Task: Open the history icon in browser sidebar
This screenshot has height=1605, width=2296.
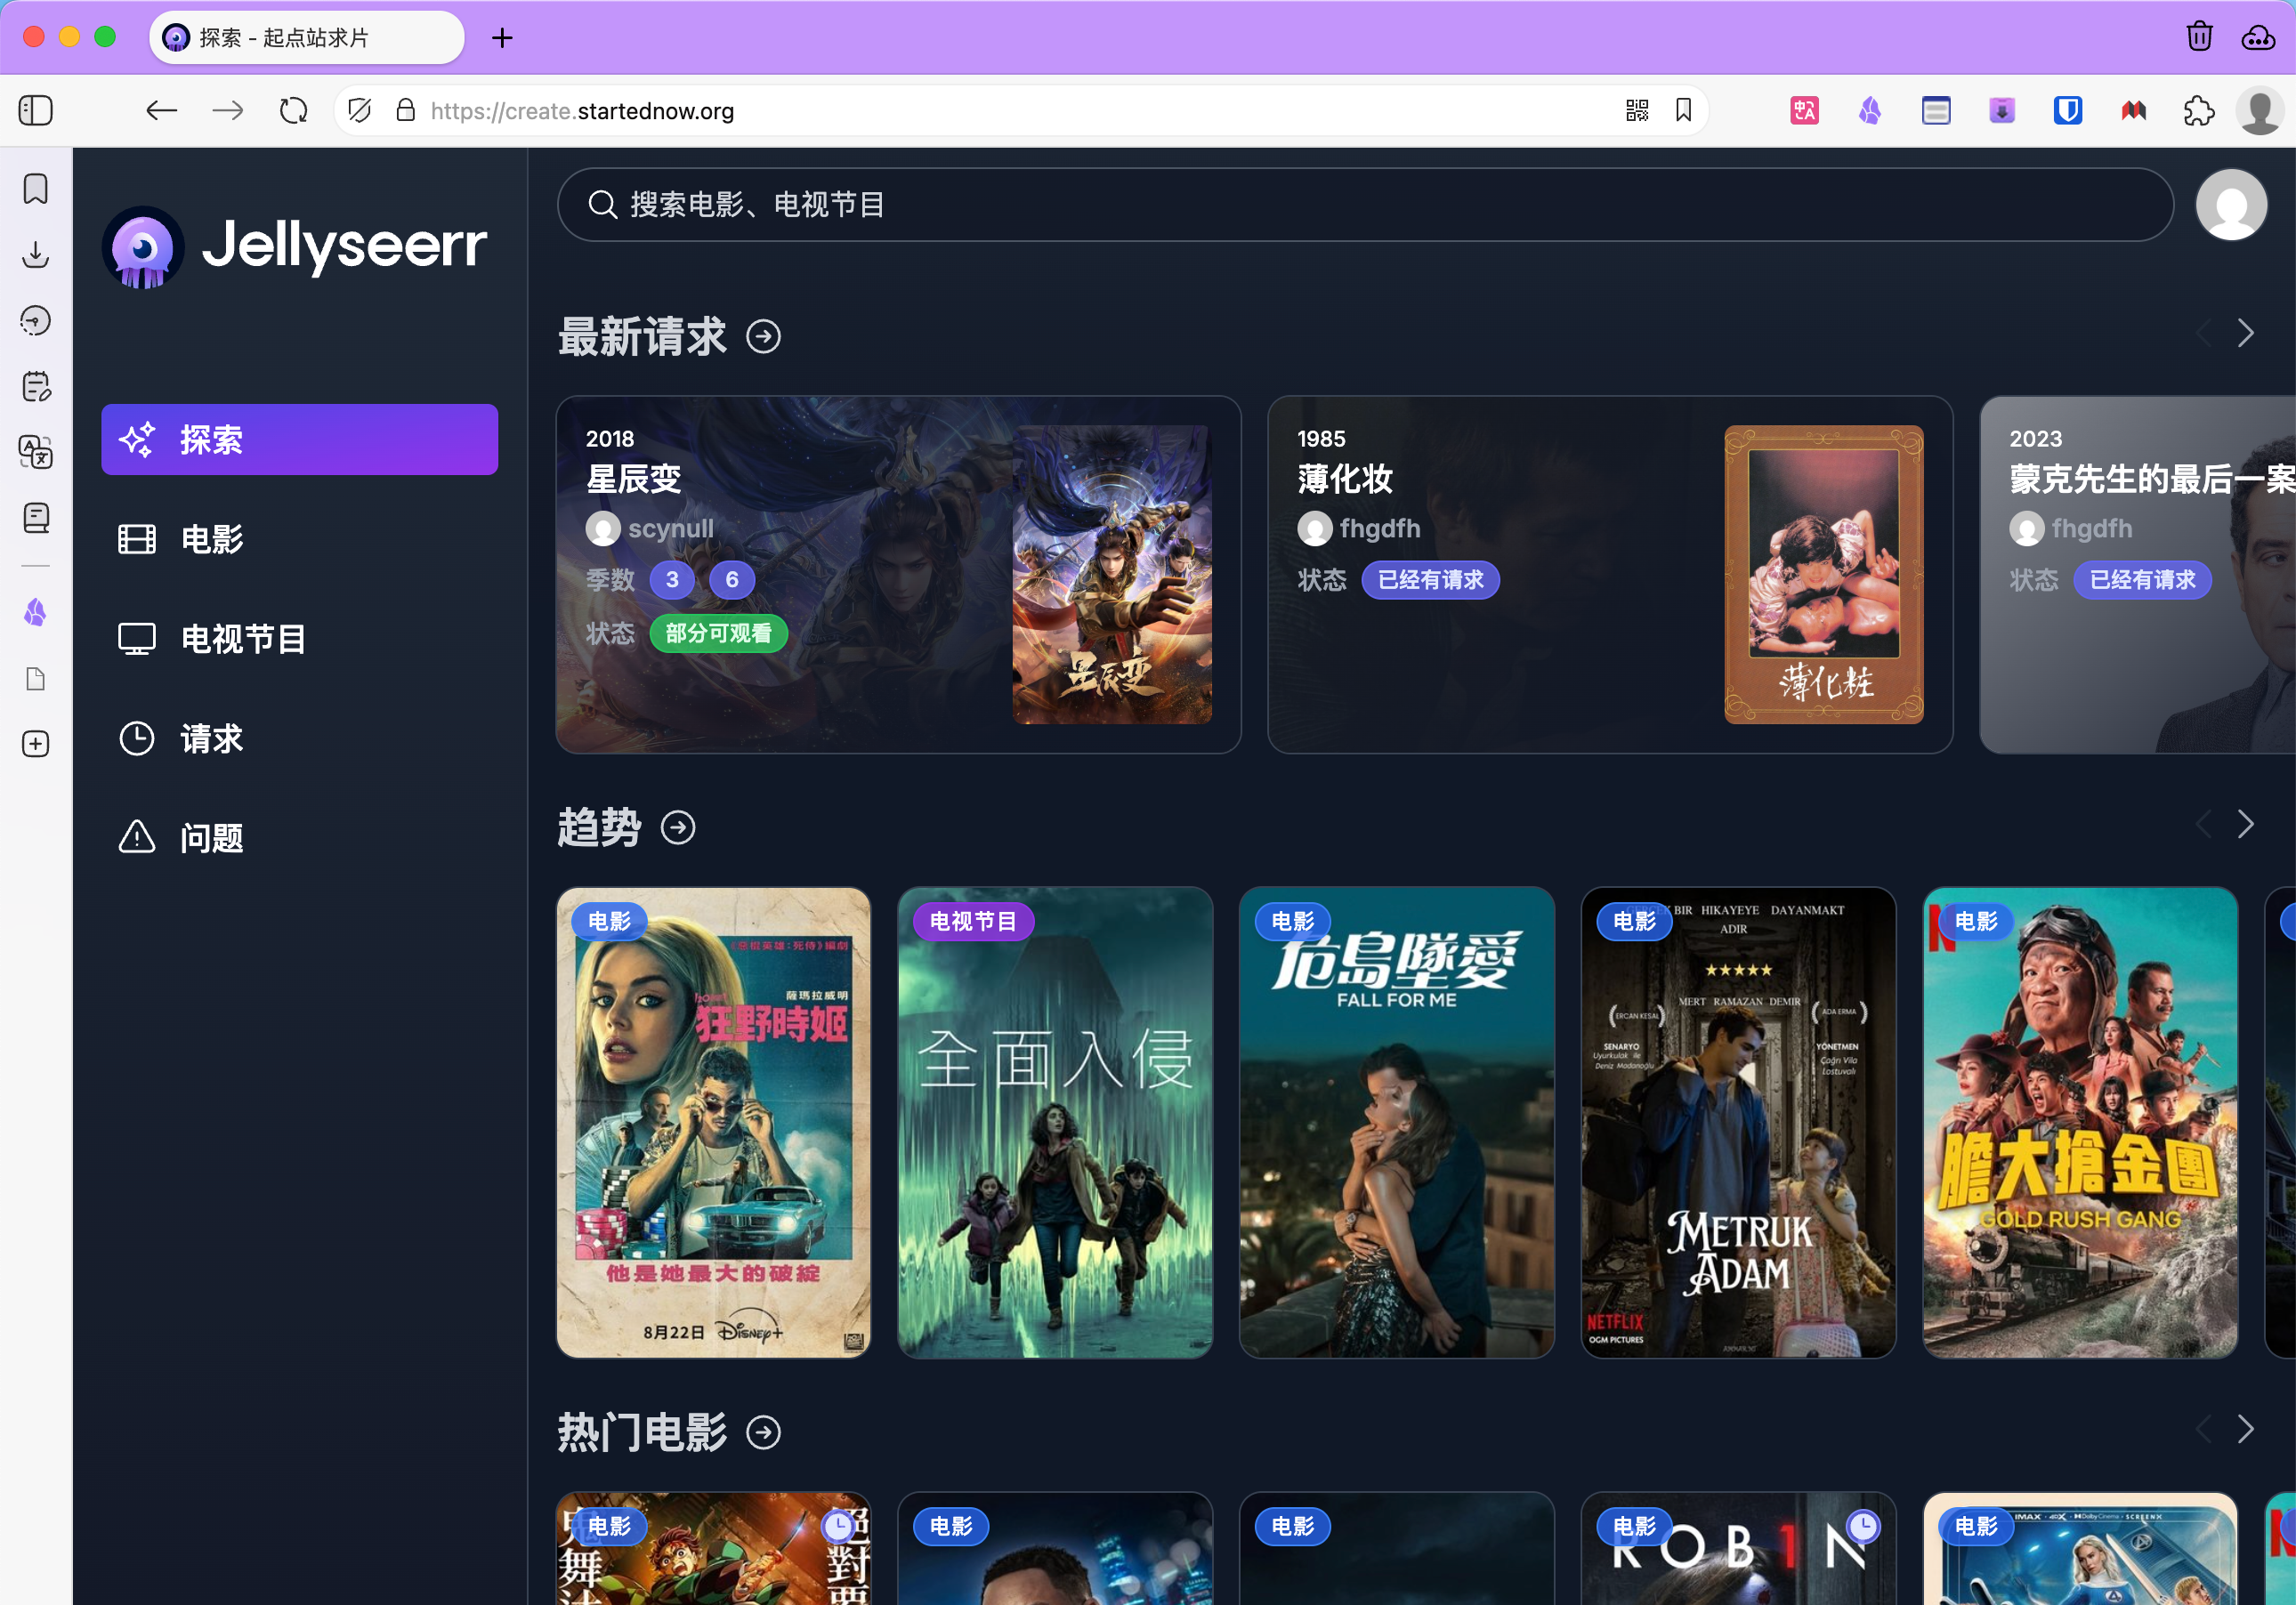Action: (36, 321)
